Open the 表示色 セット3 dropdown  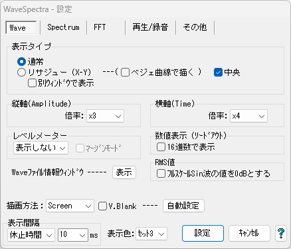(x=151, y=234)
